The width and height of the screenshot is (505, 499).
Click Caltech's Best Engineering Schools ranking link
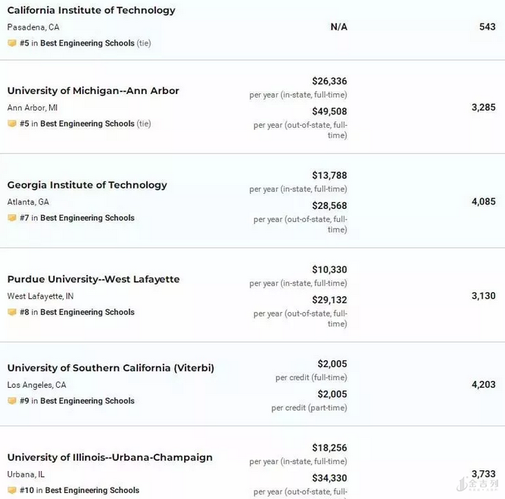(87, 44)
